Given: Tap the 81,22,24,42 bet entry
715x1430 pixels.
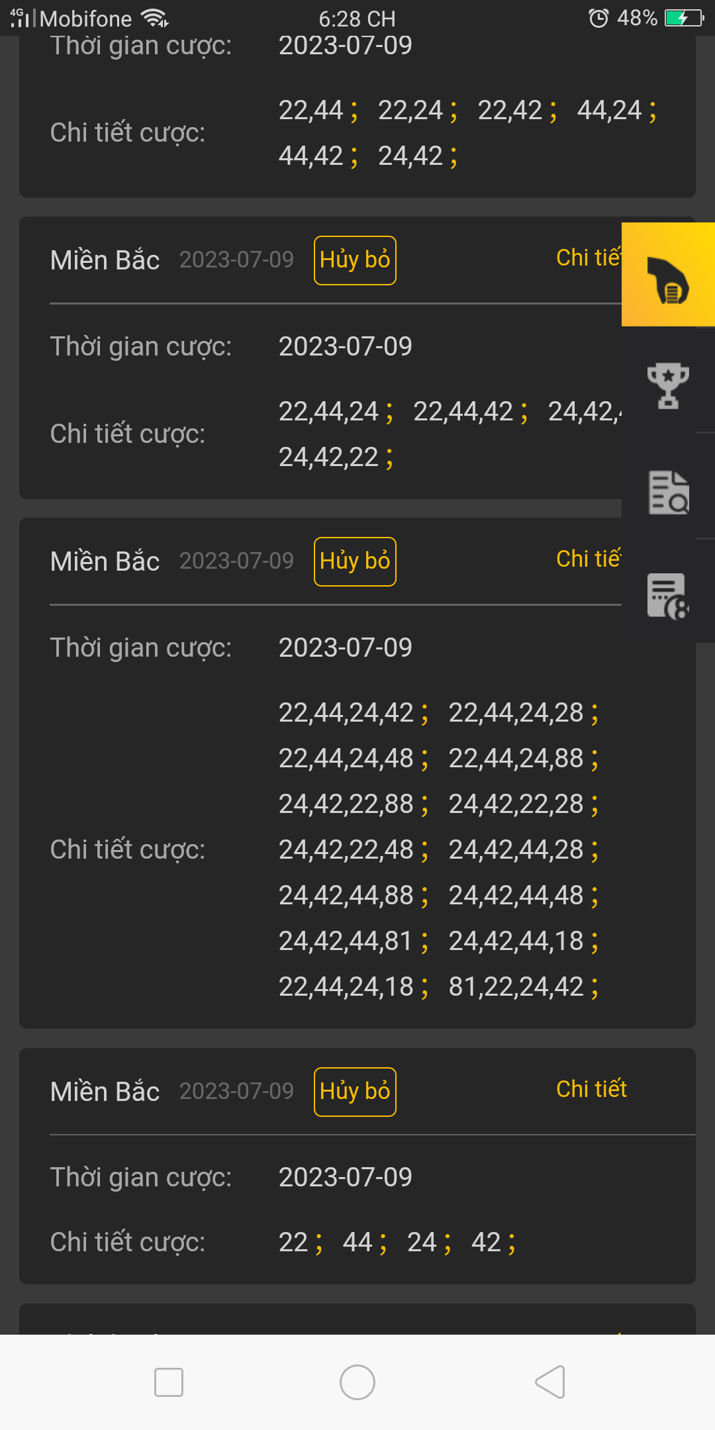Looking at the screenshot, I should 516,986.
